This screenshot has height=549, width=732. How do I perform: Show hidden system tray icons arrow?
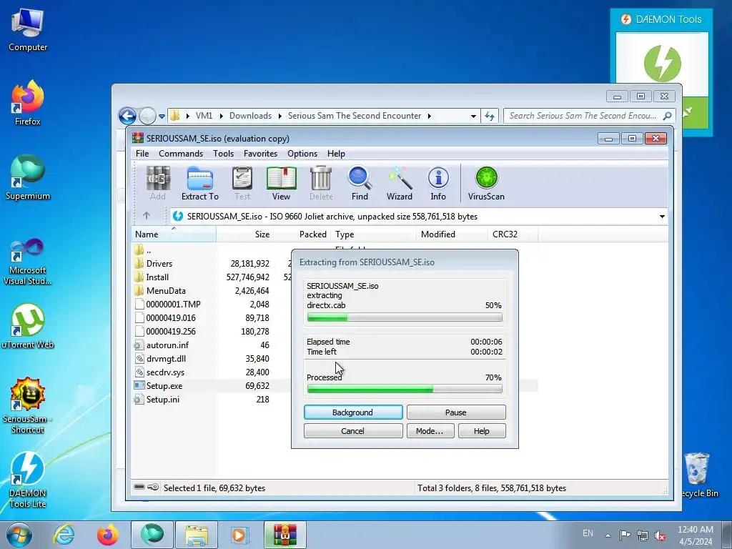pos(608,535)
